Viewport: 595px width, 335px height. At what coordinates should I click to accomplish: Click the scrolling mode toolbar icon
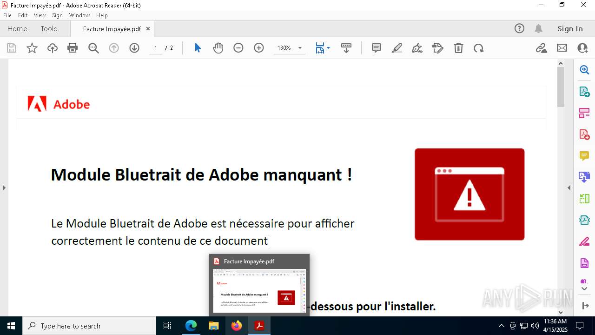pos(346,48)
